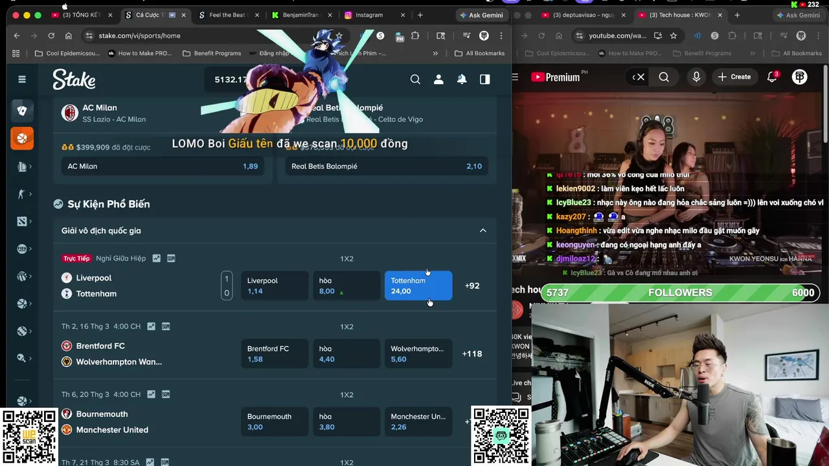Click SGM icon on Brentford match row
The image size is (829, 466).
[166, 326]
